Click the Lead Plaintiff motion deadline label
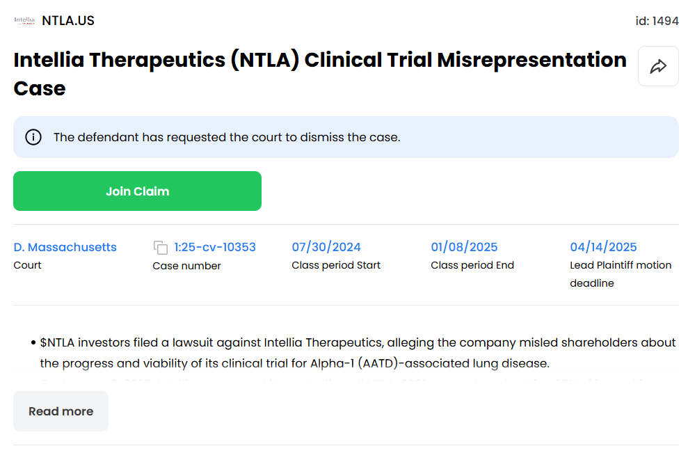 tap(621, 274)
